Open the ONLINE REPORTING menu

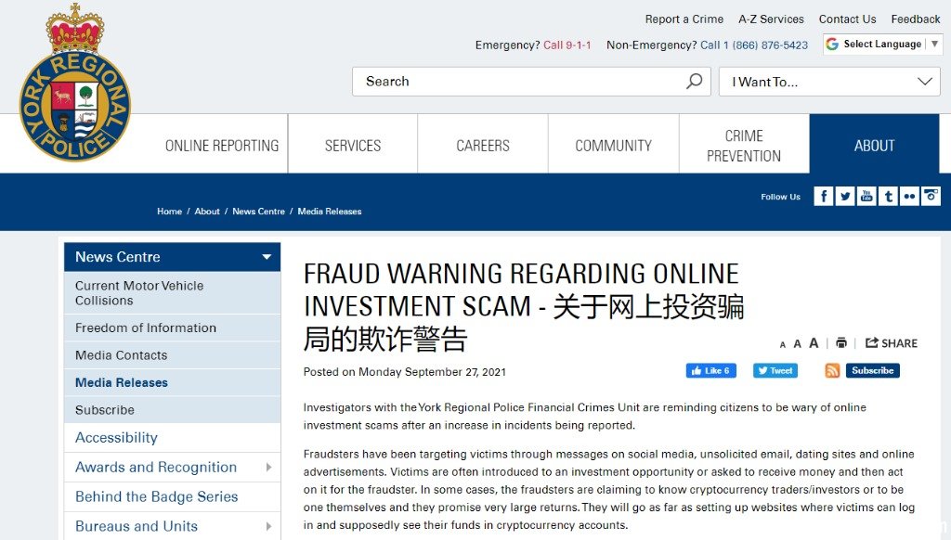point(222,146)
